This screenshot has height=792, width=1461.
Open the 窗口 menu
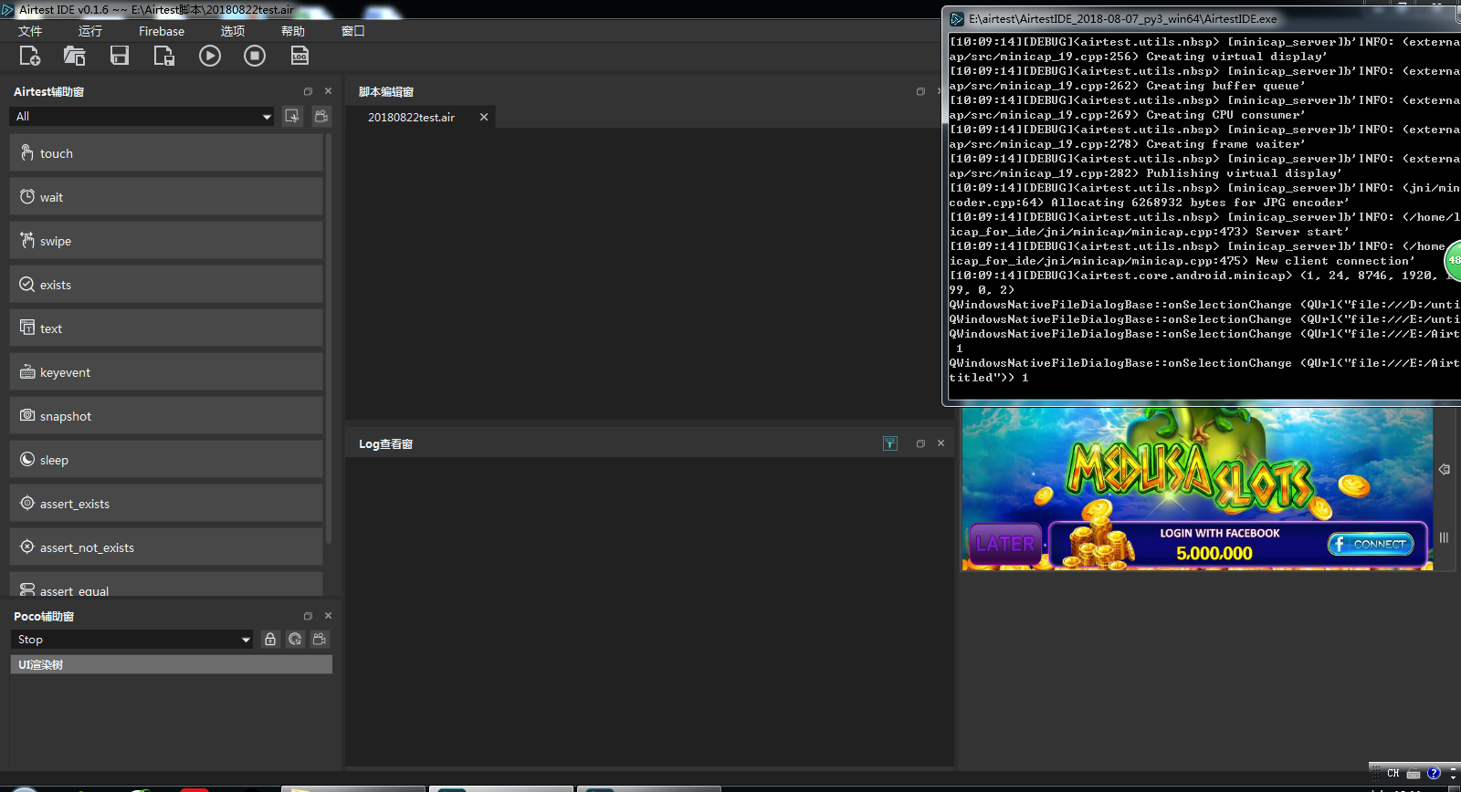click(x=353, y=31)
